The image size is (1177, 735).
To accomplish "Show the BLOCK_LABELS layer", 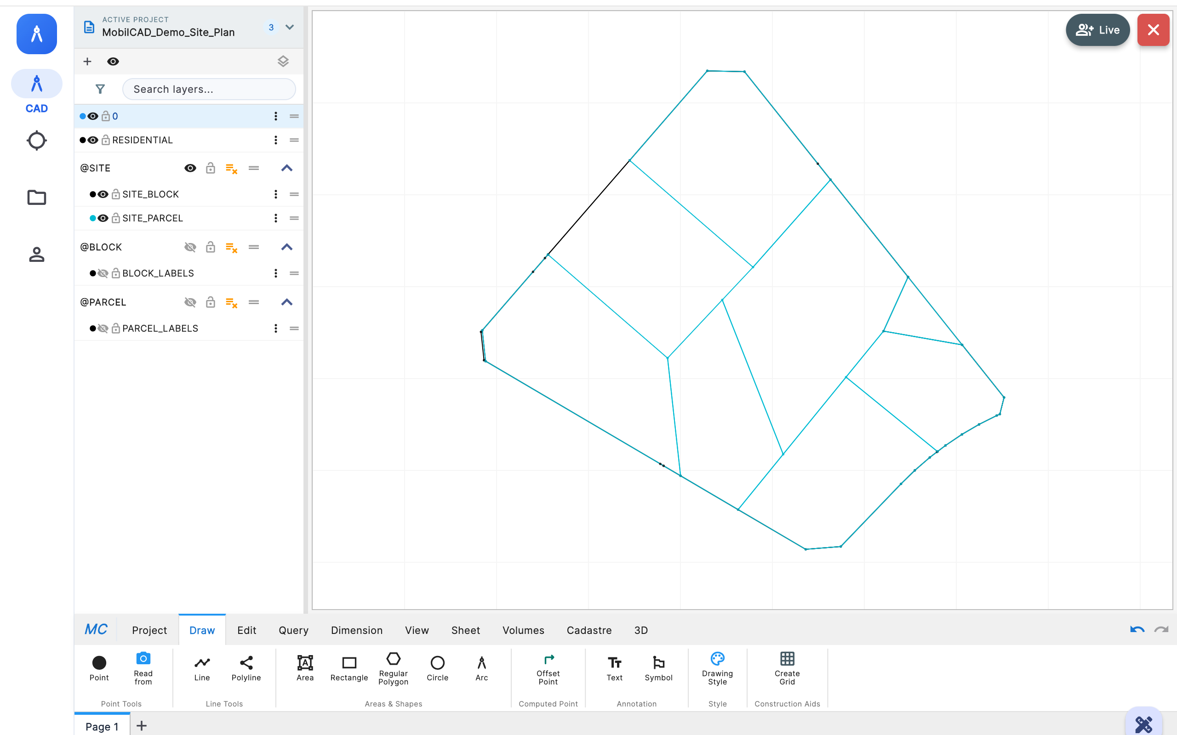I will (x=103, y=273).
